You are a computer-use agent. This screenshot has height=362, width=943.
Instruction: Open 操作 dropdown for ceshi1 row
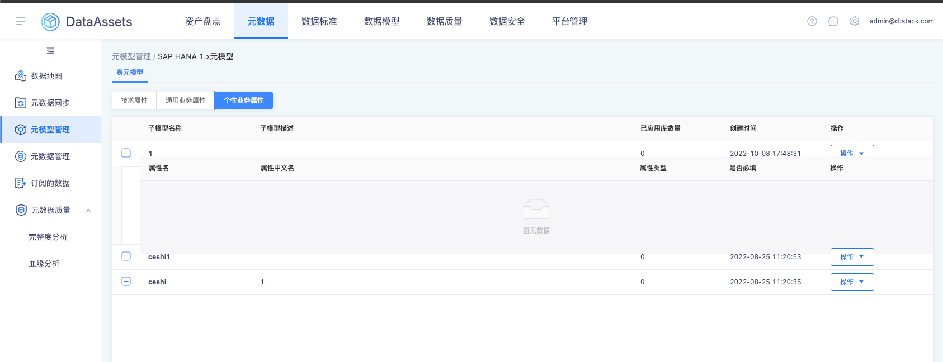[x=852, y=257]
